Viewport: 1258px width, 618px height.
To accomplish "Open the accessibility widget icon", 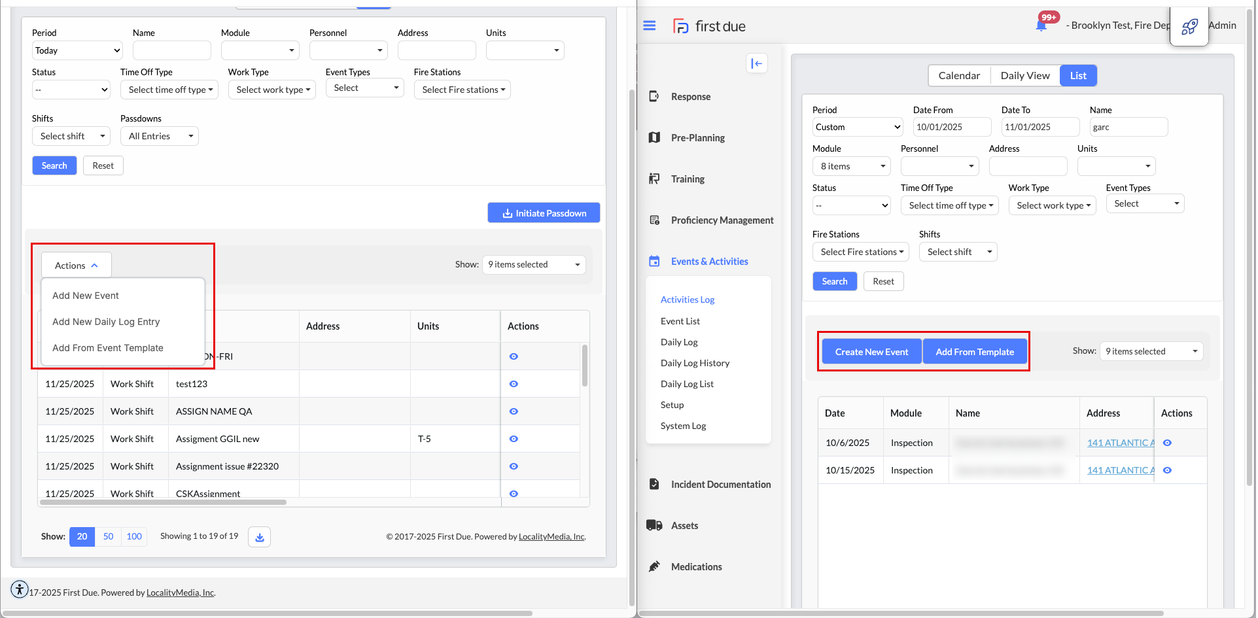I will (20, 589).
